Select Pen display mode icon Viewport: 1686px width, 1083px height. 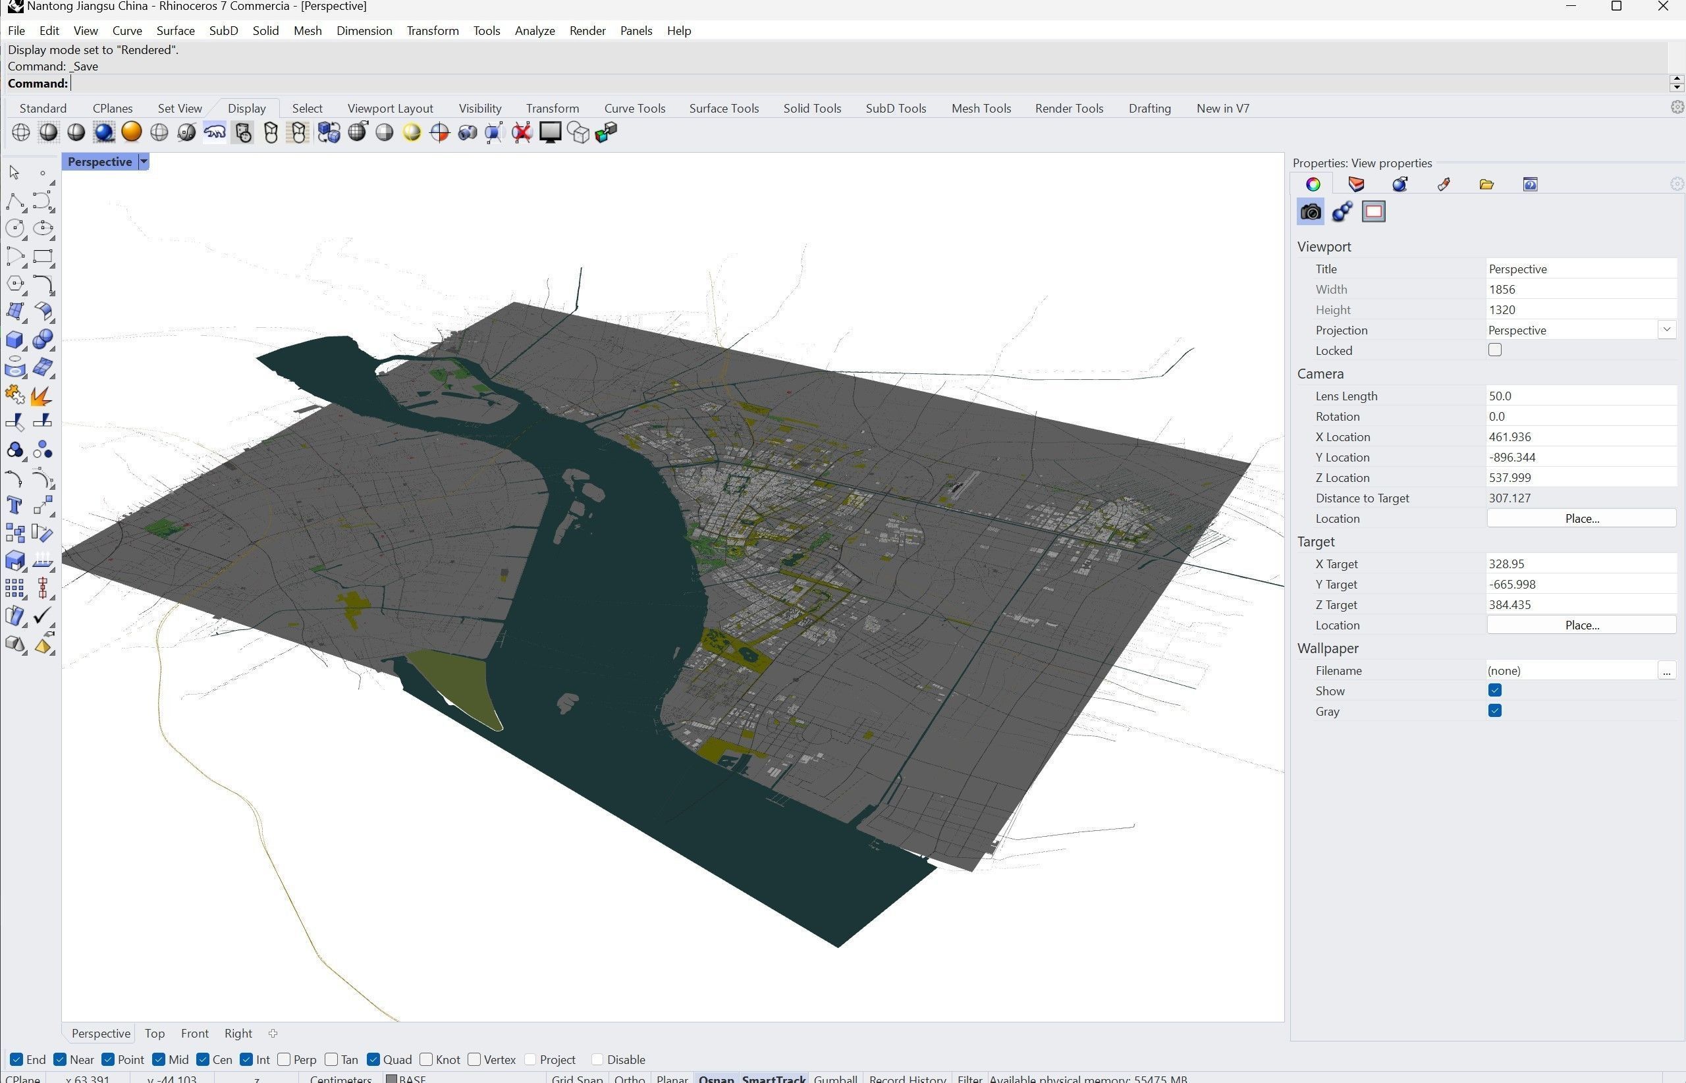click(x=298, y=132)
